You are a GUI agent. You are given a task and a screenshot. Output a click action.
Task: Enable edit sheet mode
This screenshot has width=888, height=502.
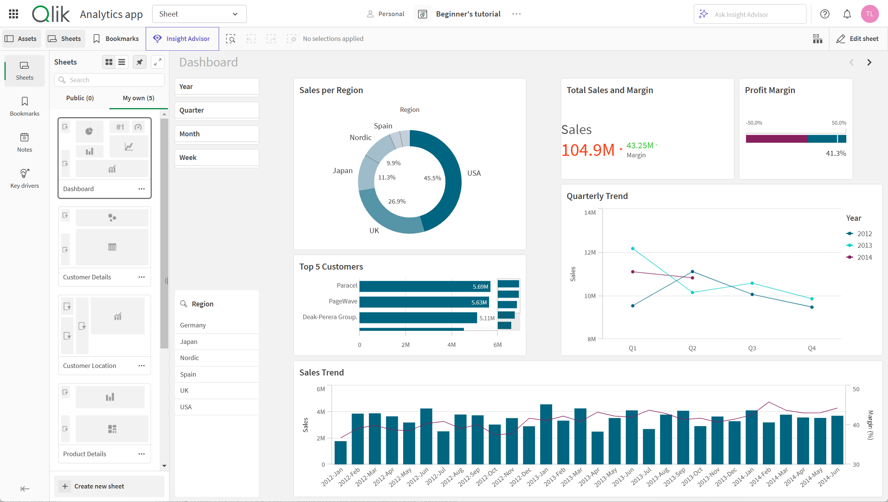pyautogui.click(x=857, y=38)
